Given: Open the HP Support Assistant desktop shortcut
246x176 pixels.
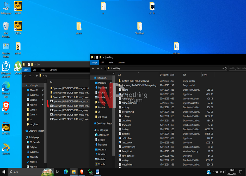Looking at the screenshot, I should point(6,68).
